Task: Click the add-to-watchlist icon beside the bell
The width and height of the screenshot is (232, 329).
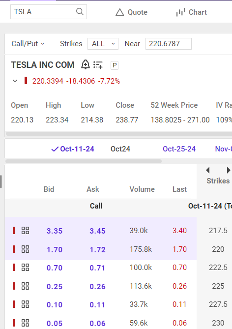Action: tap(98, 65)
